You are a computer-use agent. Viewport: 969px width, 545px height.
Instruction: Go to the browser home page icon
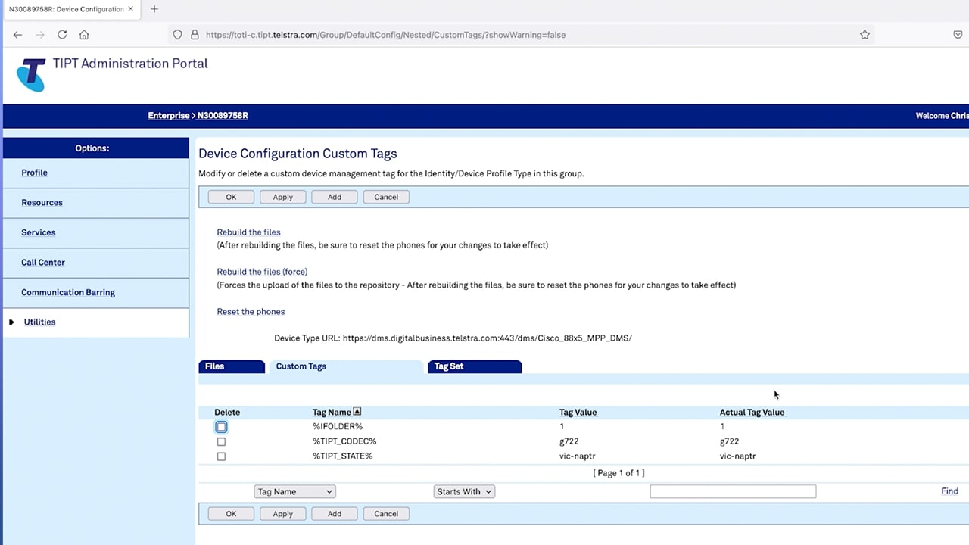(84, 35)
